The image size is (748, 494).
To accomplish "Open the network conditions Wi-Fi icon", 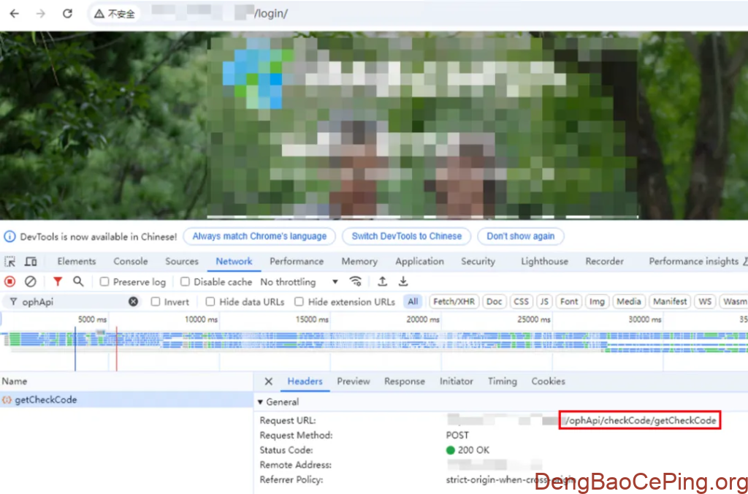I will pyautogui.click(x=356, y=281).
